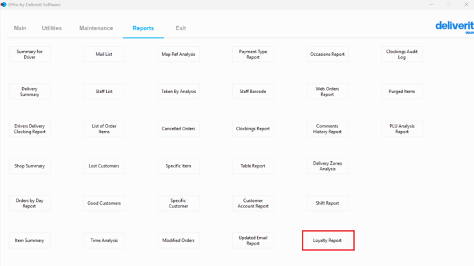This screenshot has height=266, width=474.
Task: Open Clockings Audit Log
Action: tap(402, 54)
